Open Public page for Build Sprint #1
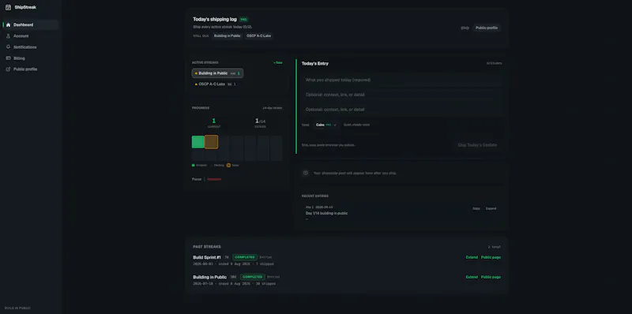632x314 pixels. click(491, 257)
